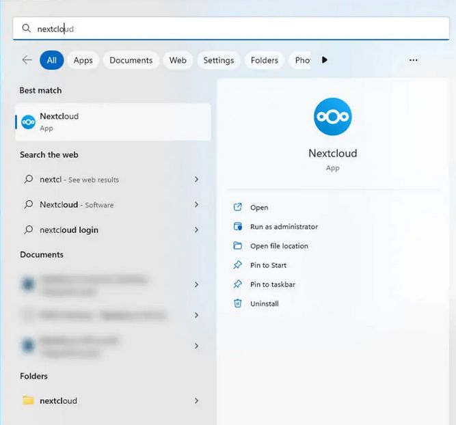This screenshot has height=425, width=456.
Task: Switch to the Folders filter tab
Action: pyautogui.click(x=265, y=60)
